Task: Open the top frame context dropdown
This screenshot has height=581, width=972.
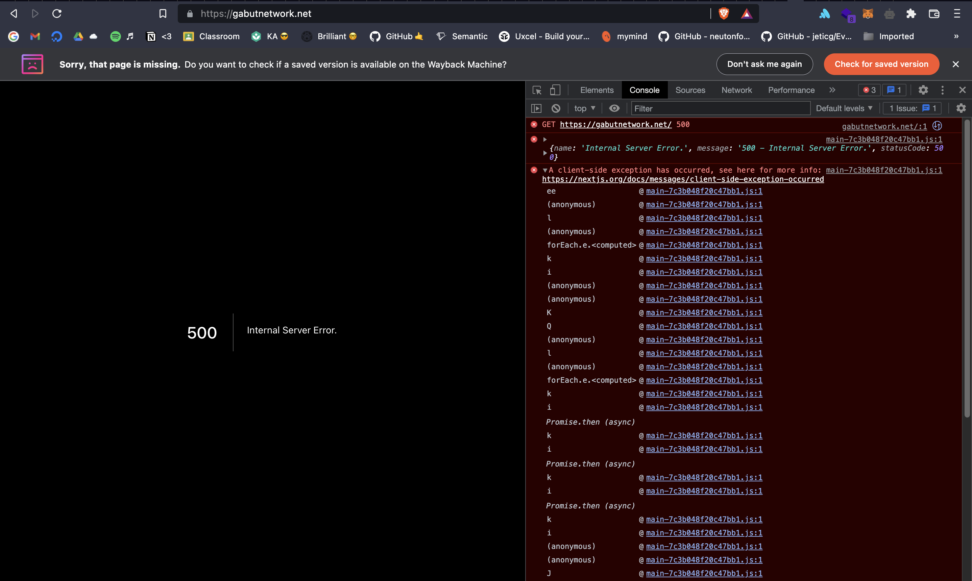Action: [584, 108]
